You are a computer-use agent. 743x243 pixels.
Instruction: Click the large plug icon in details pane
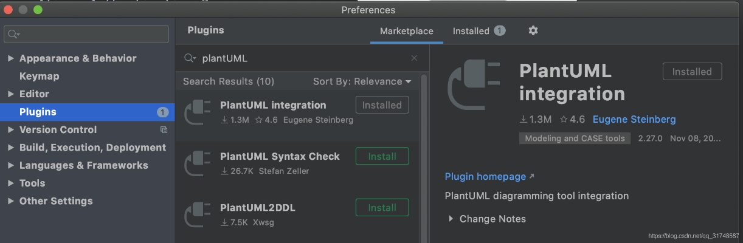point(473,87)
